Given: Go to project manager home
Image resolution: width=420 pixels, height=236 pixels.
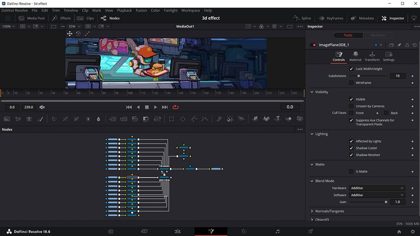Looking at the screenshot, I should point(399,232).
